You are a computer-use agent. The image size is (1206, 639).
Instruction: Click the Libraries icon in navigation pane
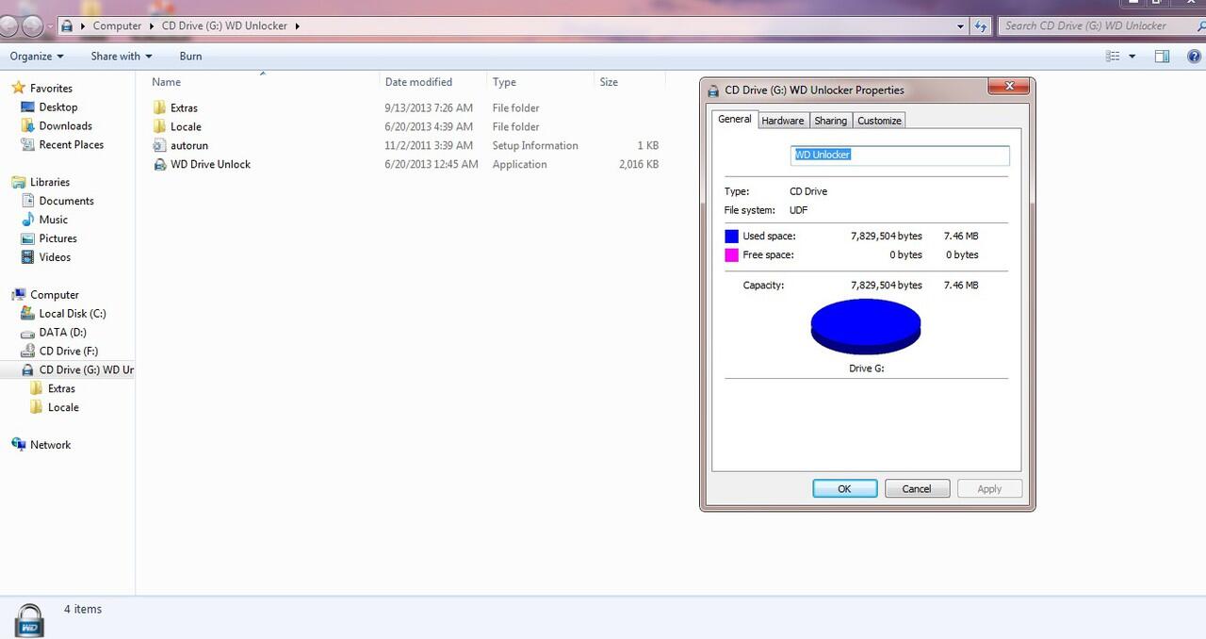[x=18, y=182]
